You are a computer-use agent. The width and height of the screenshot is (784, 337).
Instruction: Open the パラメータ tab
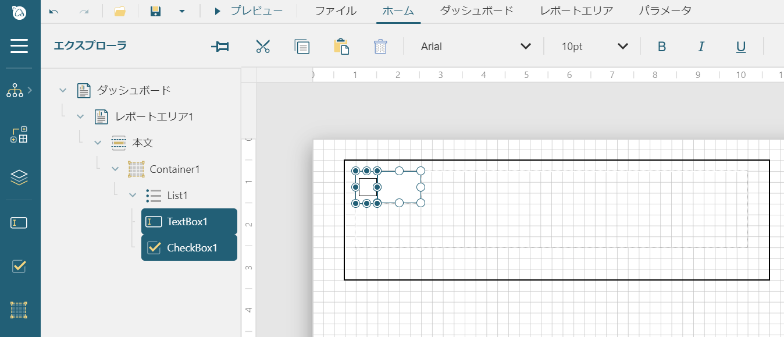pos(665,10)
